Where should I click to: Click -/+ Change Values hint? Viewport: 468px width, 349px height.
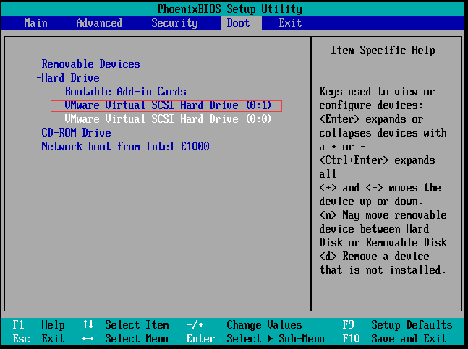[244, 324]
